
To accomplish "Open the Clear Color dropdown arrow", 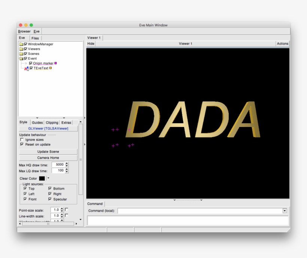I will pyautogui.click(x=48, y=178).
